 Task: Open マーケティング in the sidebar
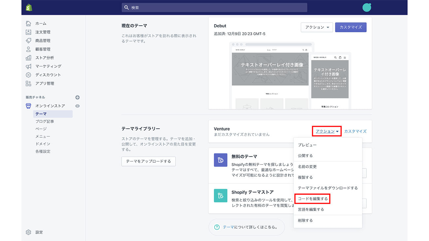click(x=49, y=66)
